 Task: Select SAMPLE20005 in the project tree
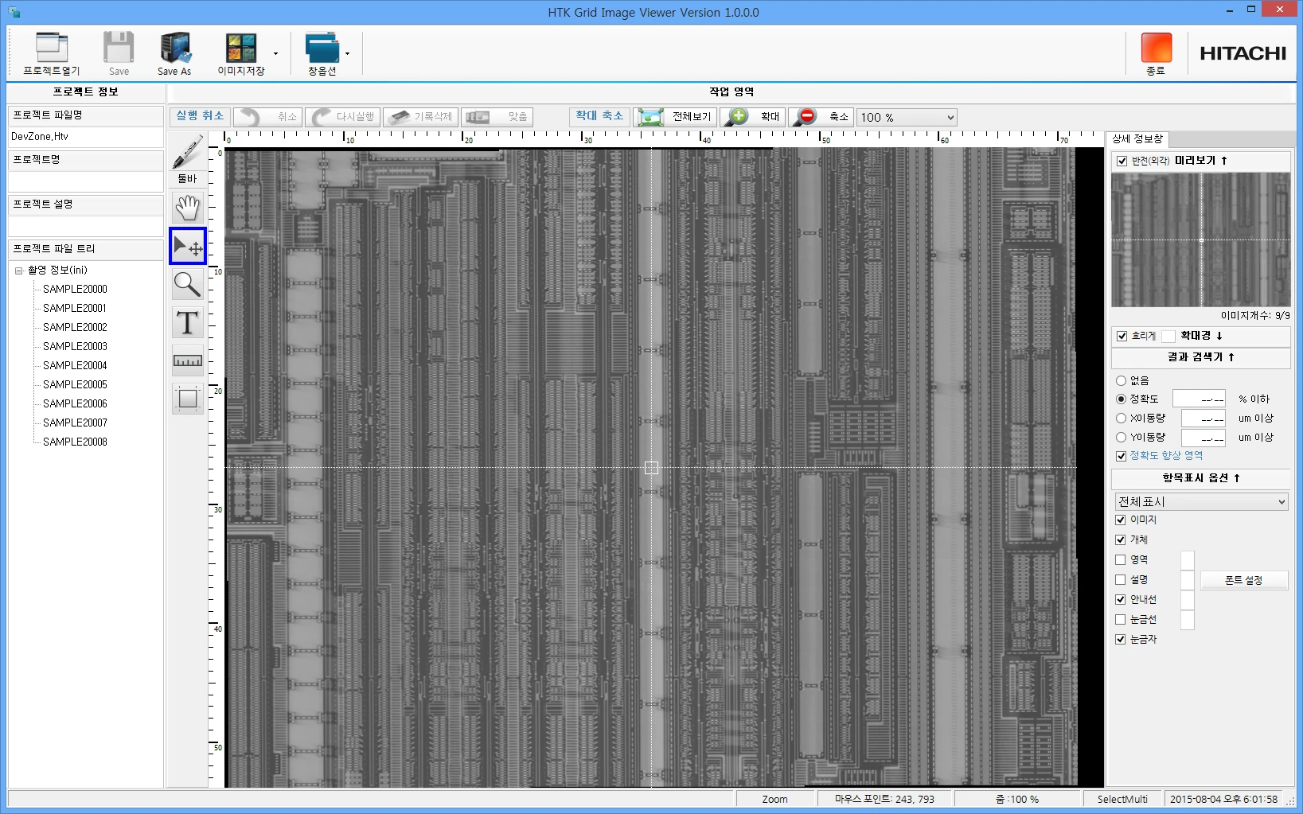75,384
